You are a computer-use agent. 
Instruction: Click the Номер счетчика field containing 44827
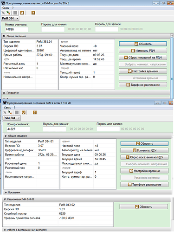click(x=19, y=129)
